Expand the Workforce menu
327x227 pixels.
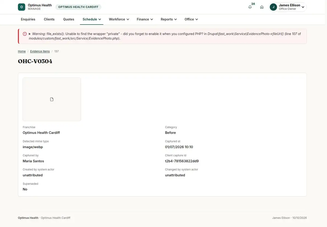[x=119, y=19]
